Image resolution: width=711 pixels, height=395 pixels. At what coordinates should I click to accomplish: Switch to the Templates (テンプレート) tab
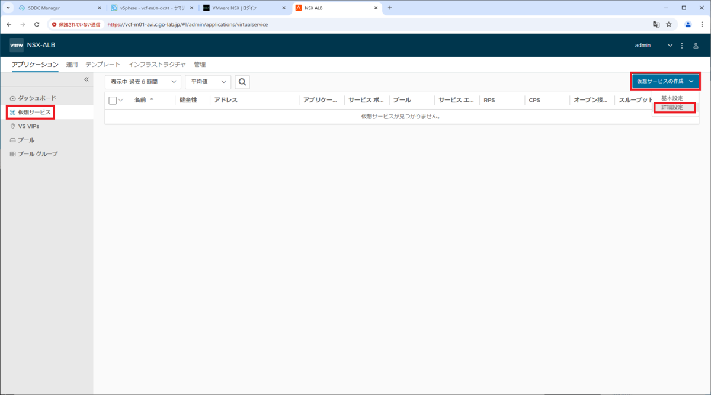(103, 65)
